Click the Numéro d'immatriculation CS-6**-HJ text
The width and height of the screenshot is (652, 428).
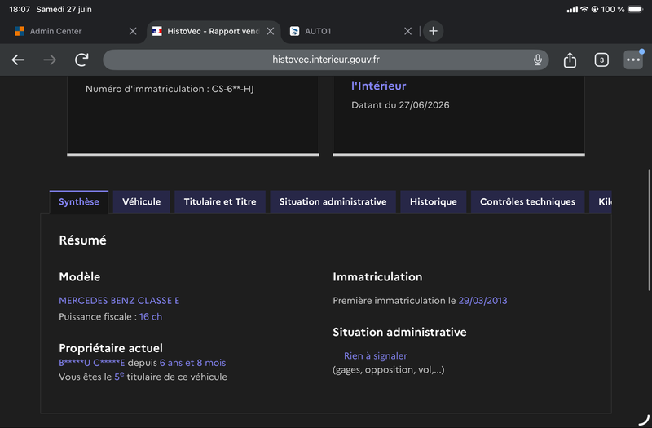(170, 89)
